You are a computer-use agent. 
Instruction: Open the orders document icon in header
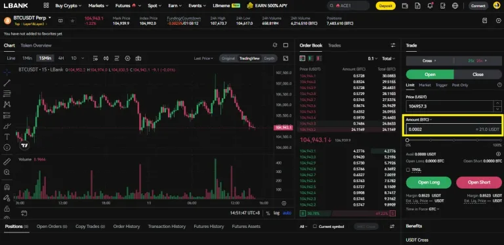click(417, 6)
